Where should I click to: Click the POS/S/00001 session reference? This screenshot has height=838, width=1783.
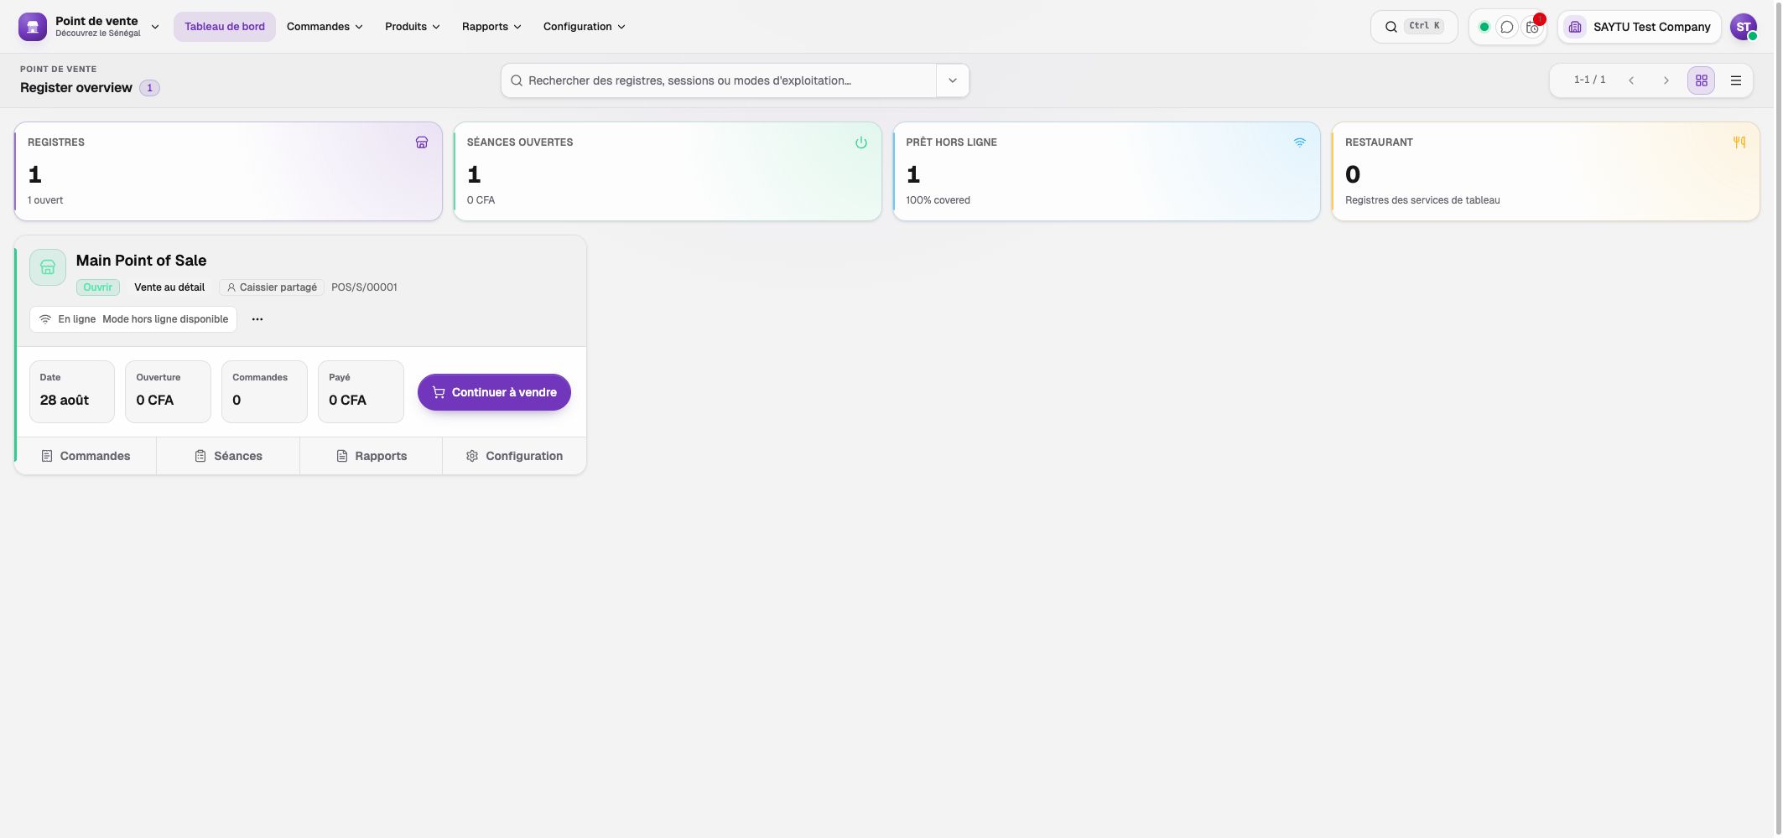click(364, 287)
